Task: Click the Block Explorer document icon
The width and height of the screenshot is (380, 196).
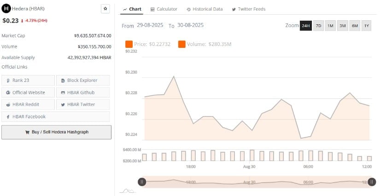Action: pyautogui.click(x=63, y=81)
